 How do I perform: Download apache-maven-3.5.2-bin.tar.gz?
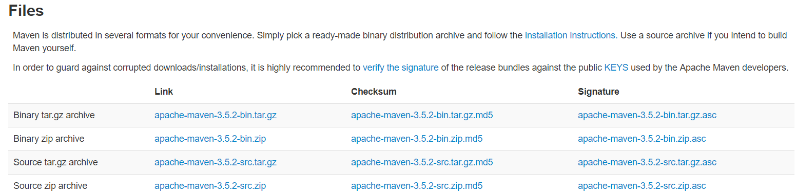point(216,115)
